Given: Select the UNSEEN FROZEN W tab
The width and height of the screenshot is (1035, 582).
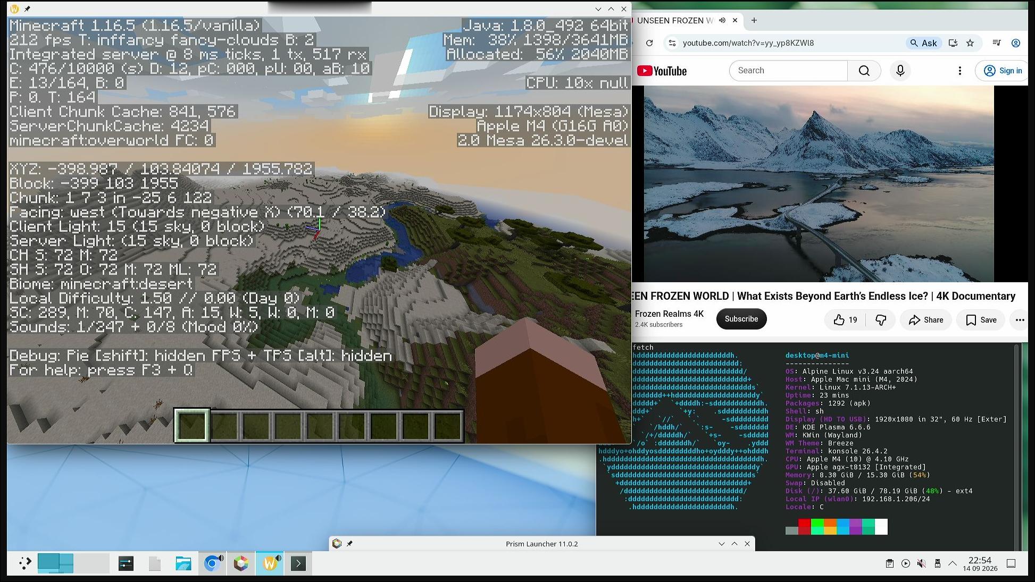Looking at the screenshot, I should [674, 20].
